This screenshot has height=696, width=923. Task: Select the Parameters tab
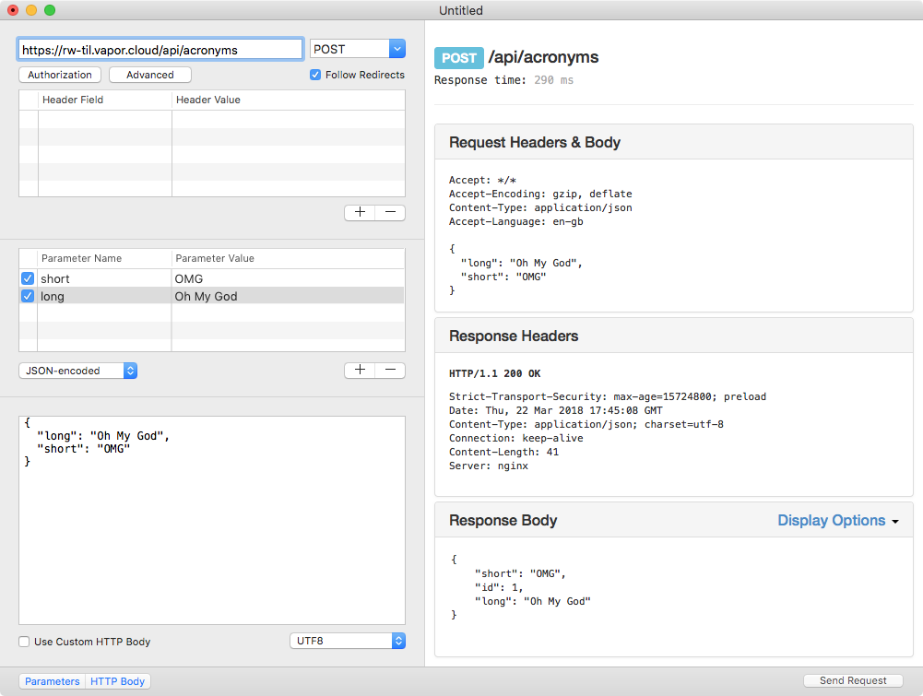pos(51,681)
